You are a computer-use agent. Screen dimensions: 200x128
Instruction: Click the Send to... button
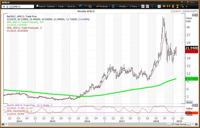click(72, 6)
